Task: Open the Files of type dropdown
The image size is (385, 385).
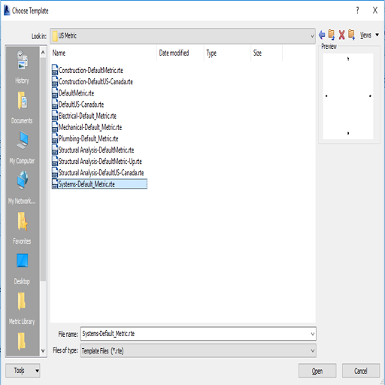Action: (198, 350)
